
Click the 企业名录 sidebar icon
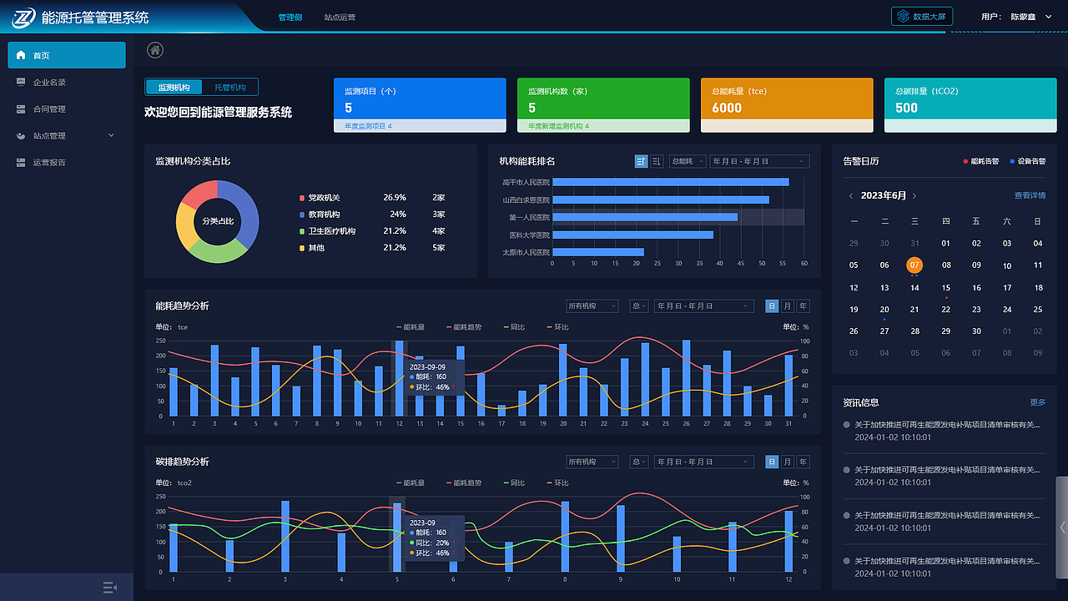(x=21, y=82)
